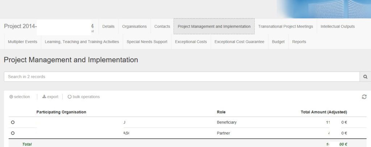This screenshot has width=371, height=147.
Task: Go to Transnational Project Meetings tab
Action: pos(285,26)
